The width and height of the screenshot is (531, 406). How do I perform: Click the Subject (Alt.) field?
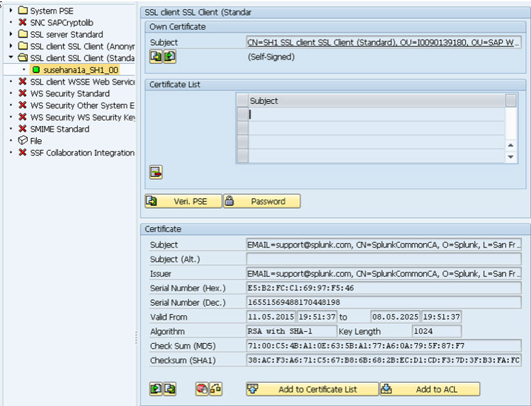383,259
